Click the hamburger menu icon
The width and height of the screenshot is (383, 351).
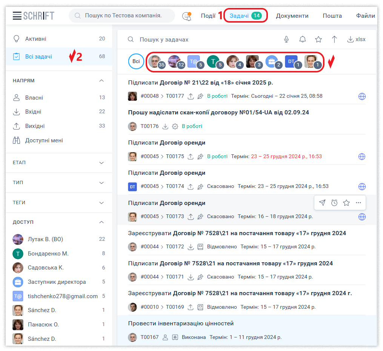click(x=17, y=16)
